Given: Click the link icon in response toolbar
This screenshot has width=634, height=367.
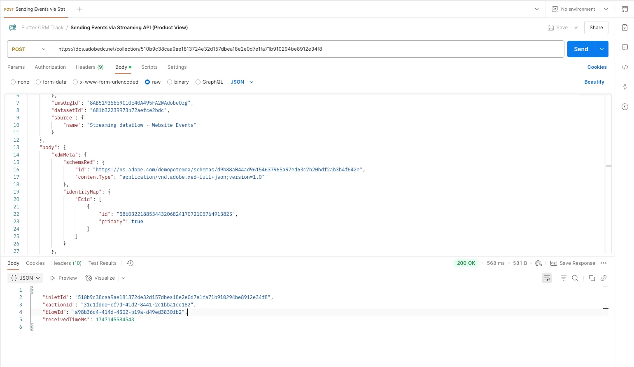Looking at the screenshot, I should coord(604,278).
